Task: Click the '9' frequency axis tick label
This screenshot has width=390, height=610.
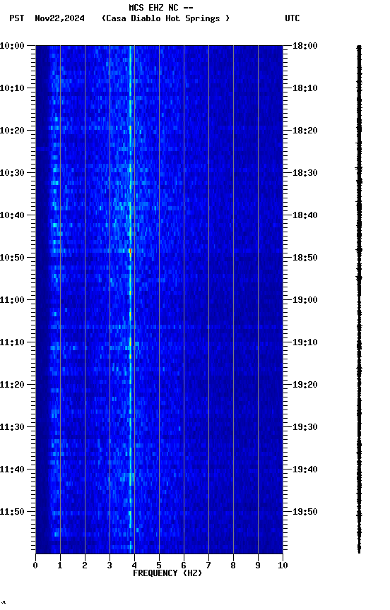Action: [x=258, y=566]
